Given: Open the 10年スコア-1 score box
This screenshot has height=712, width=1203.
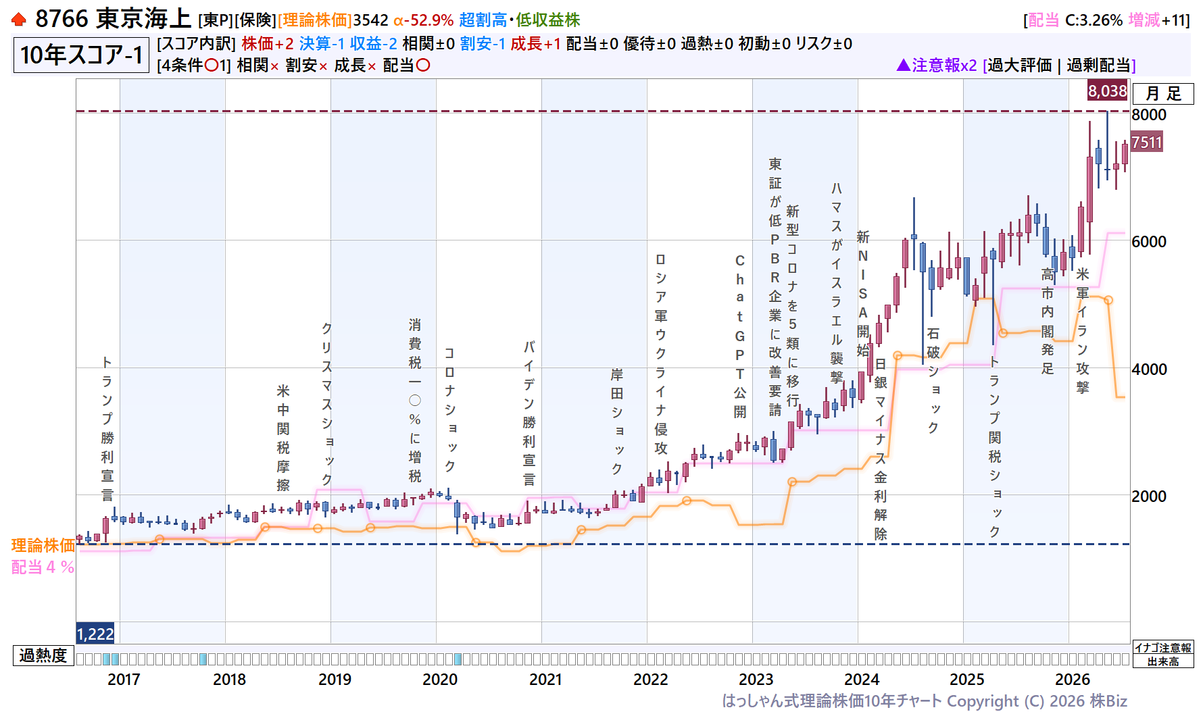Looking at the screenshot, I should click(81, 55).
